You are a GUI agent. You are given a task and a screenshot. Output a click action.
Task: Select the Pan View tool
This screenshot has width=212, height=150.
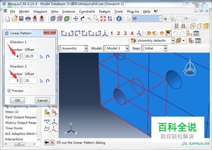click(76, 18)
